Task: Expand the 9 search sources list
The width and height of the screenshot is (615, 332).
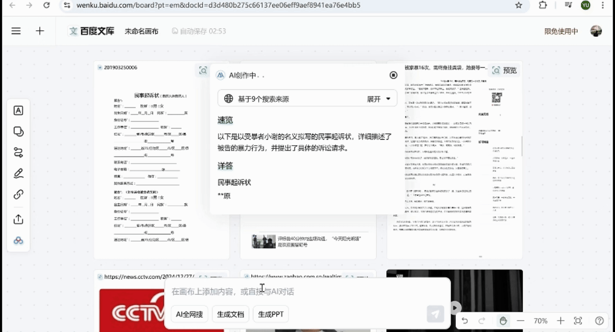Action: click(379, 98)
